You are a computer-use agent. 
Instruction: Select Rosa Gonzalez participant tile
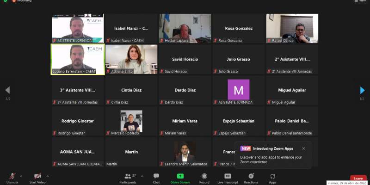coord(239,28)
